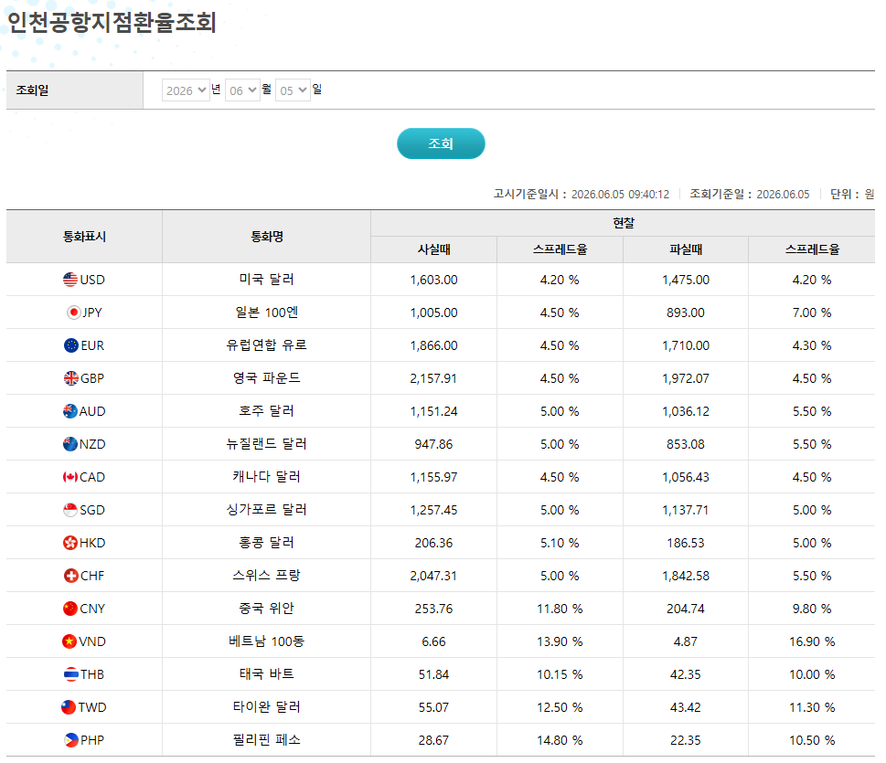
Task: Click the VND Vietnam flag icon
Action: point(69,641)
